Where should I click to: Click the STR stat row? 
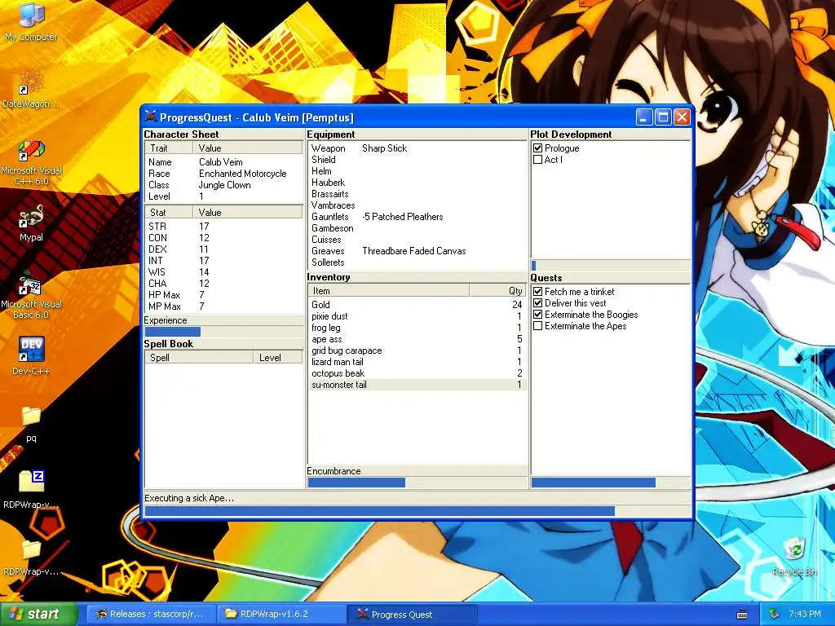[x=223, y=227]
